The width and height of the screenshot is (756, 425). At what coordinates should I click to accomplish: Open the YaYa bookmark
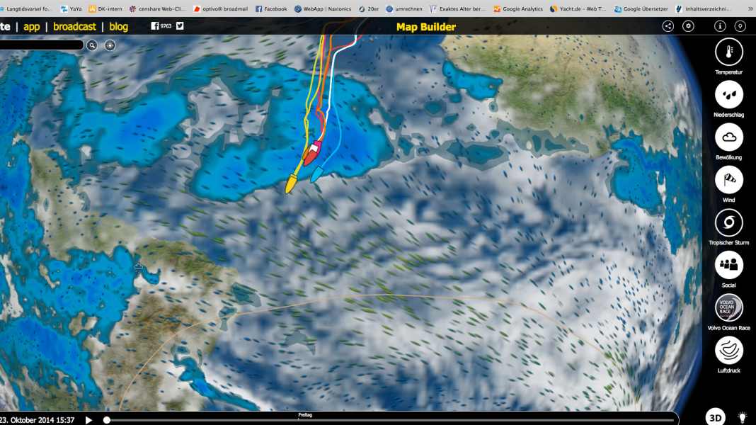pos(71,8)
